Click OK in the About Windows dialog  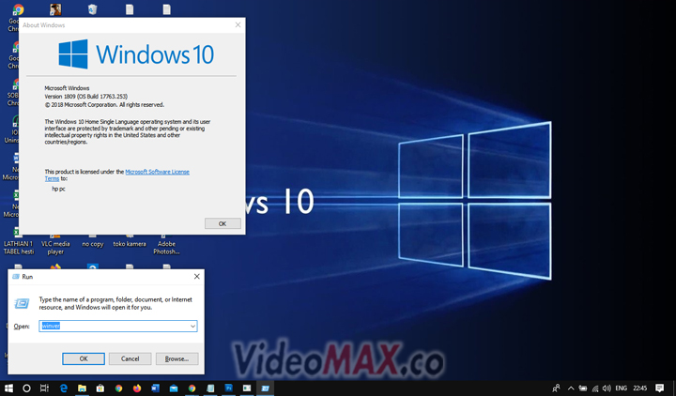tap(223, 223)
